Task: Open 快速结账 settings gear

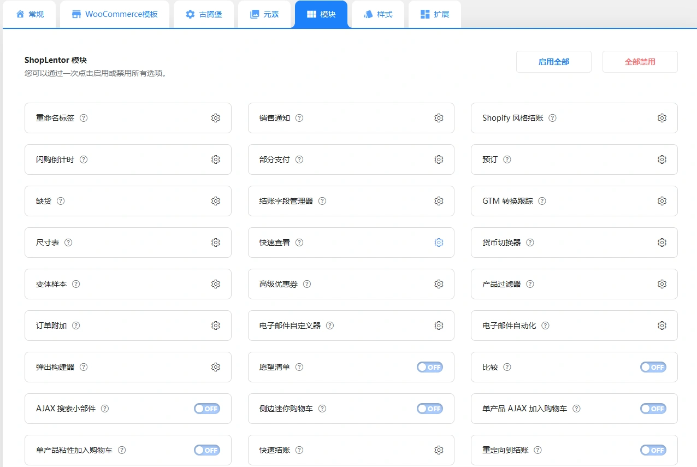Action: pos(439,450)
